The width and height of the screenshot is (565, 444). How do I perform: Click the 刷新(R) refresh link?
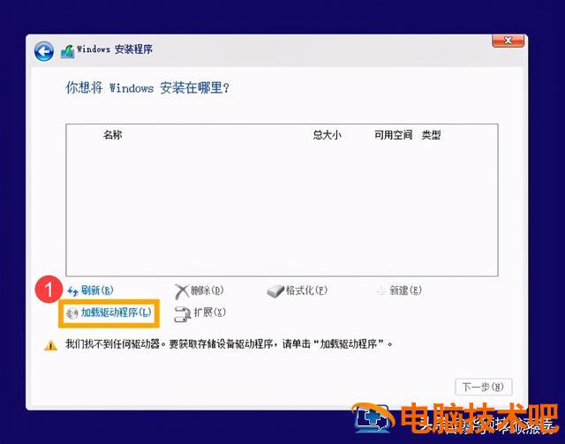[97, 290]
